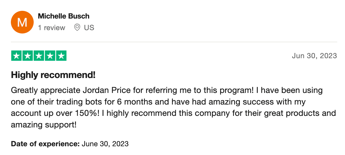Click the second green rating star
This screenshot has height=155, width=345.
[x=28, y=56]
